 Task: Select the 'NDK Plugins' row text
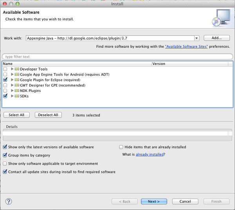click(31, 91)
